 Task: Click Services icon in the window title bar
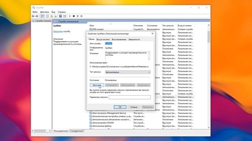pyautogui.click(x=33, y=7)
